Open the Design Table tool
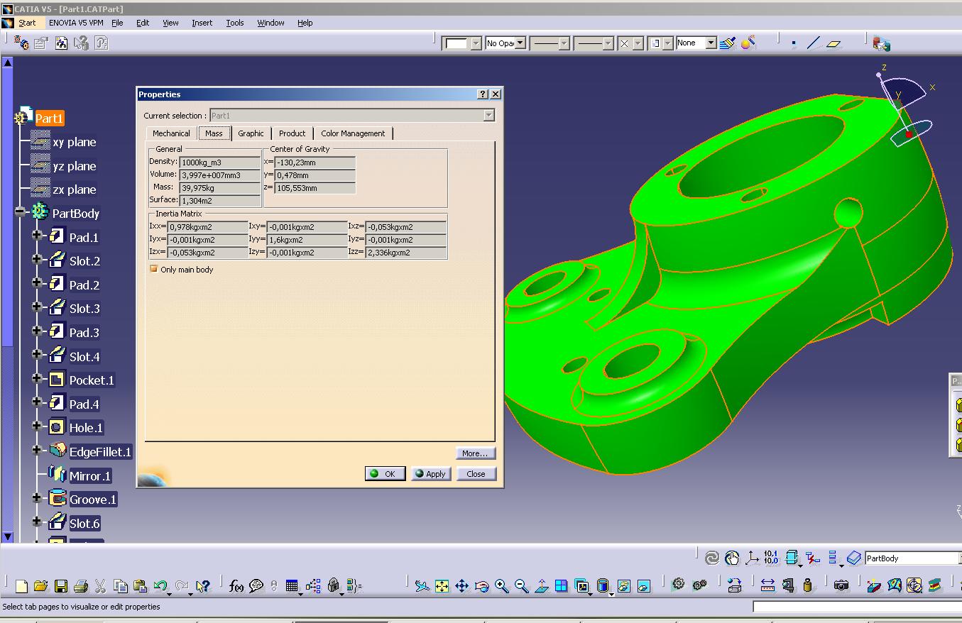 [x=292, y=586]
